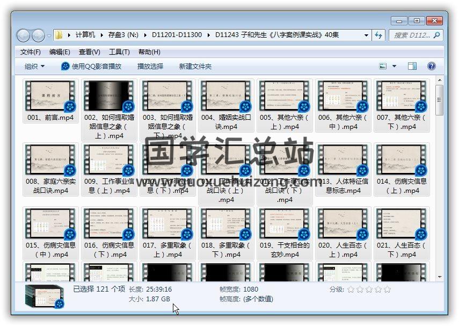459x326 pixels.
Task: Expand the arrow after D11201-D11300 in path
Action: pyautogui.click(x=208, y=35)
